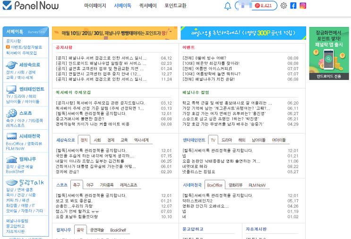Viewport: 351px width, 239px height.
Task: Click the 세상속으로 globe icon
Action: tap(11, 65)
